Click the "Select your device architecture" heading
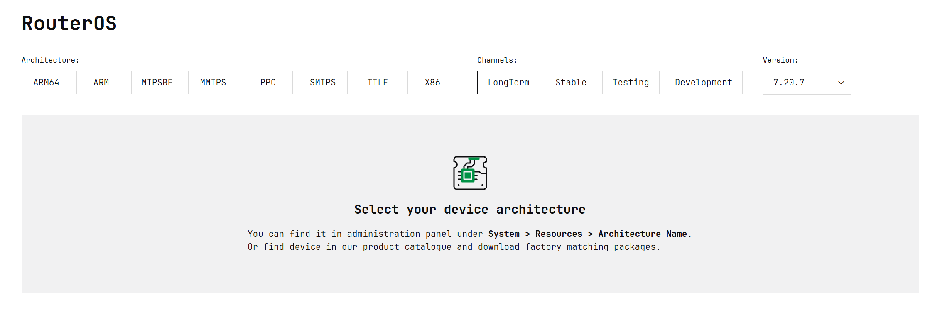925x312 pixels. click(x=470, y=210)
